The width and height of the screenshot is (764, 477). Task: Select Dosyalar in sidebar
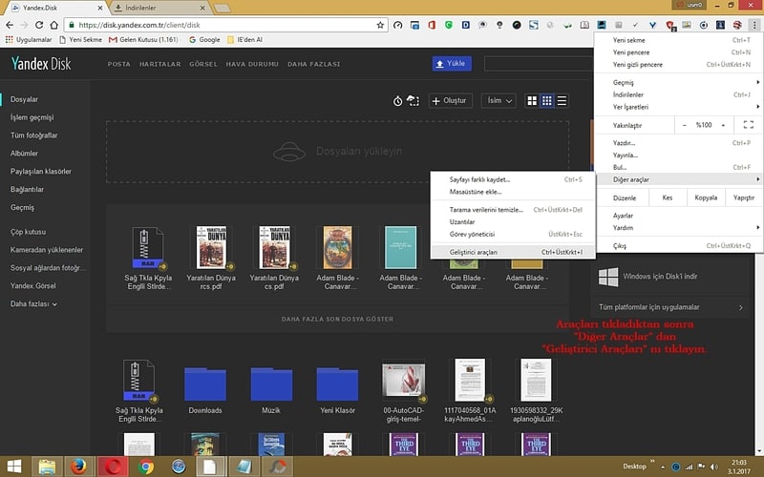pyautogui.click(x=25, y=99)
